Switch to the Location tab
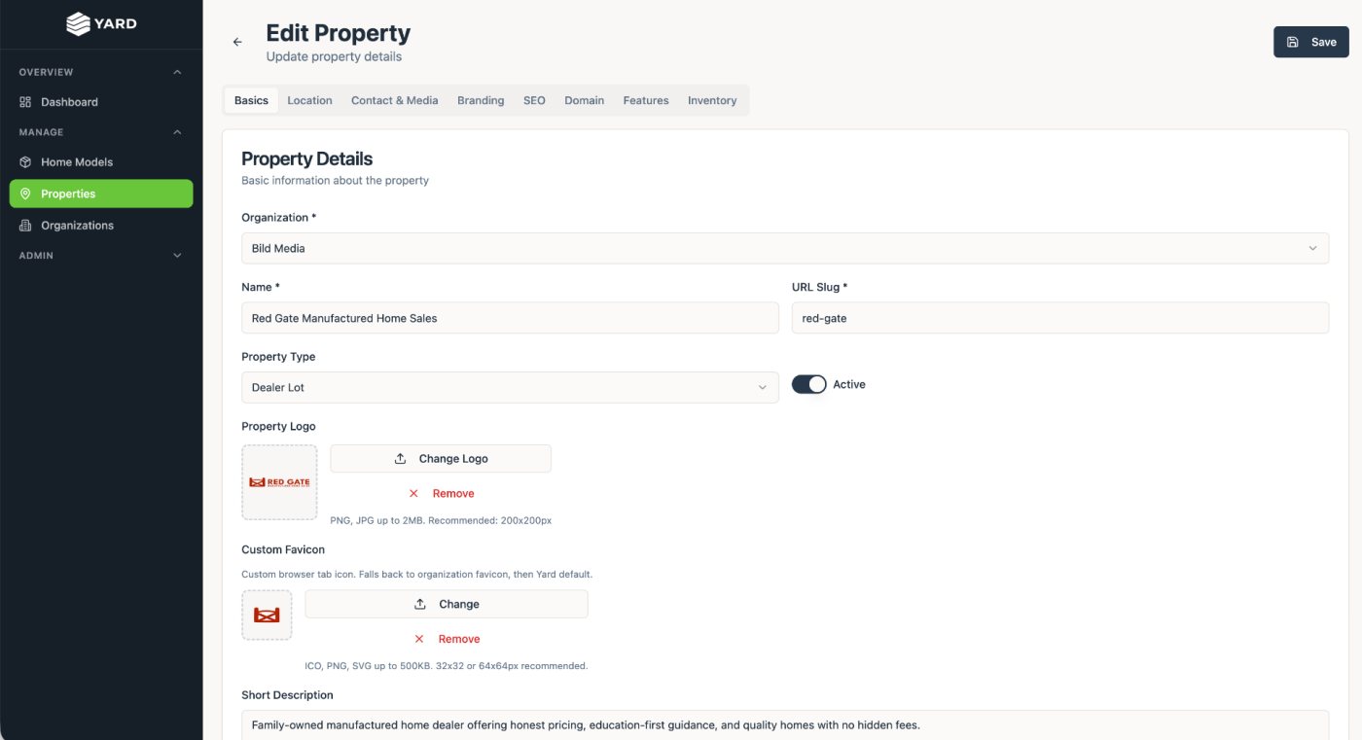The height and width of the screenshot is (740, 1362). coord(309,100)
